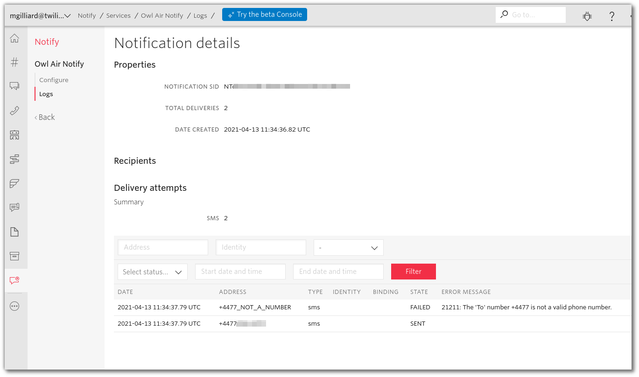Click the BINDING column header
Screen dimensions: 639x377
(x=386, y=292)
